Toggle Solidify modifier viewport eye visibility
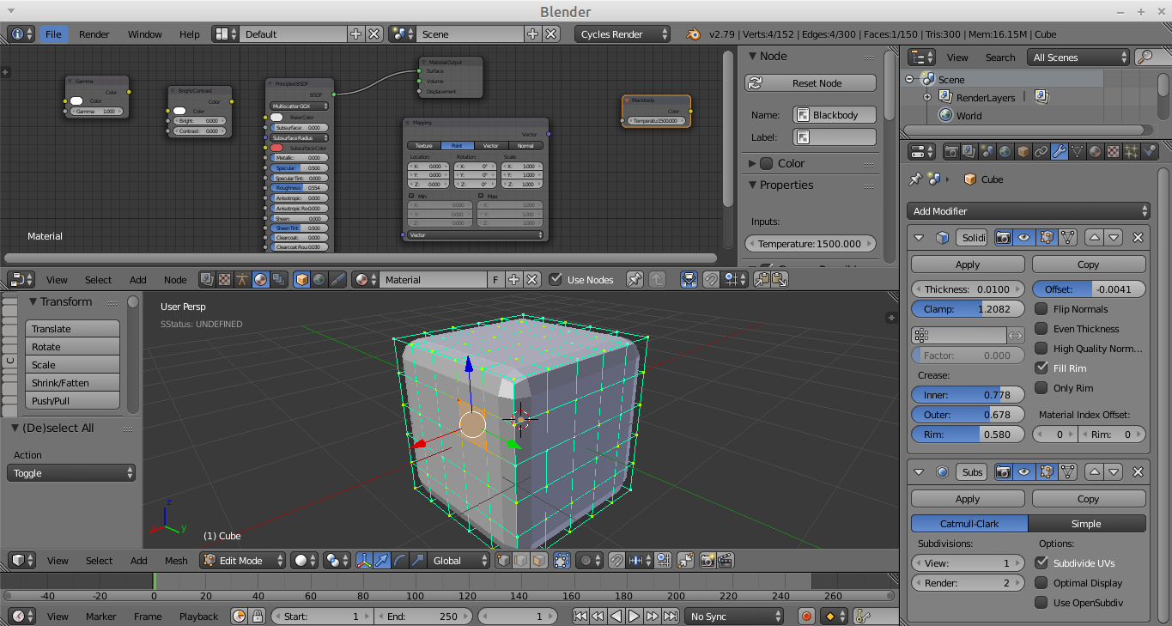 (x=1023, y=238)
